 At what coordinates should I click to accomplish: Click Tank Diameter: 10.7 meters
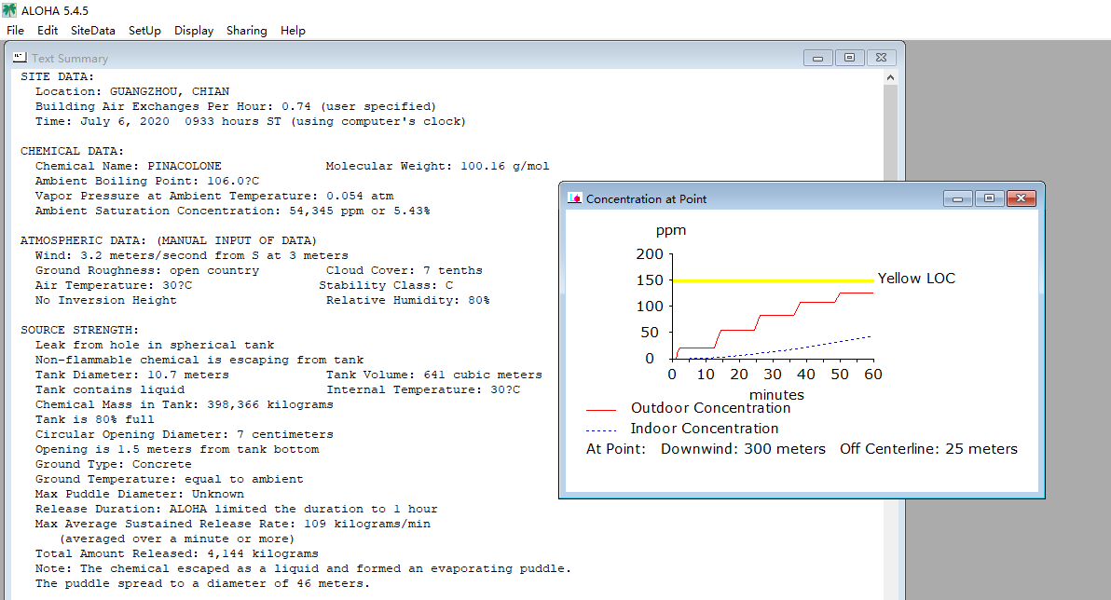132,374
